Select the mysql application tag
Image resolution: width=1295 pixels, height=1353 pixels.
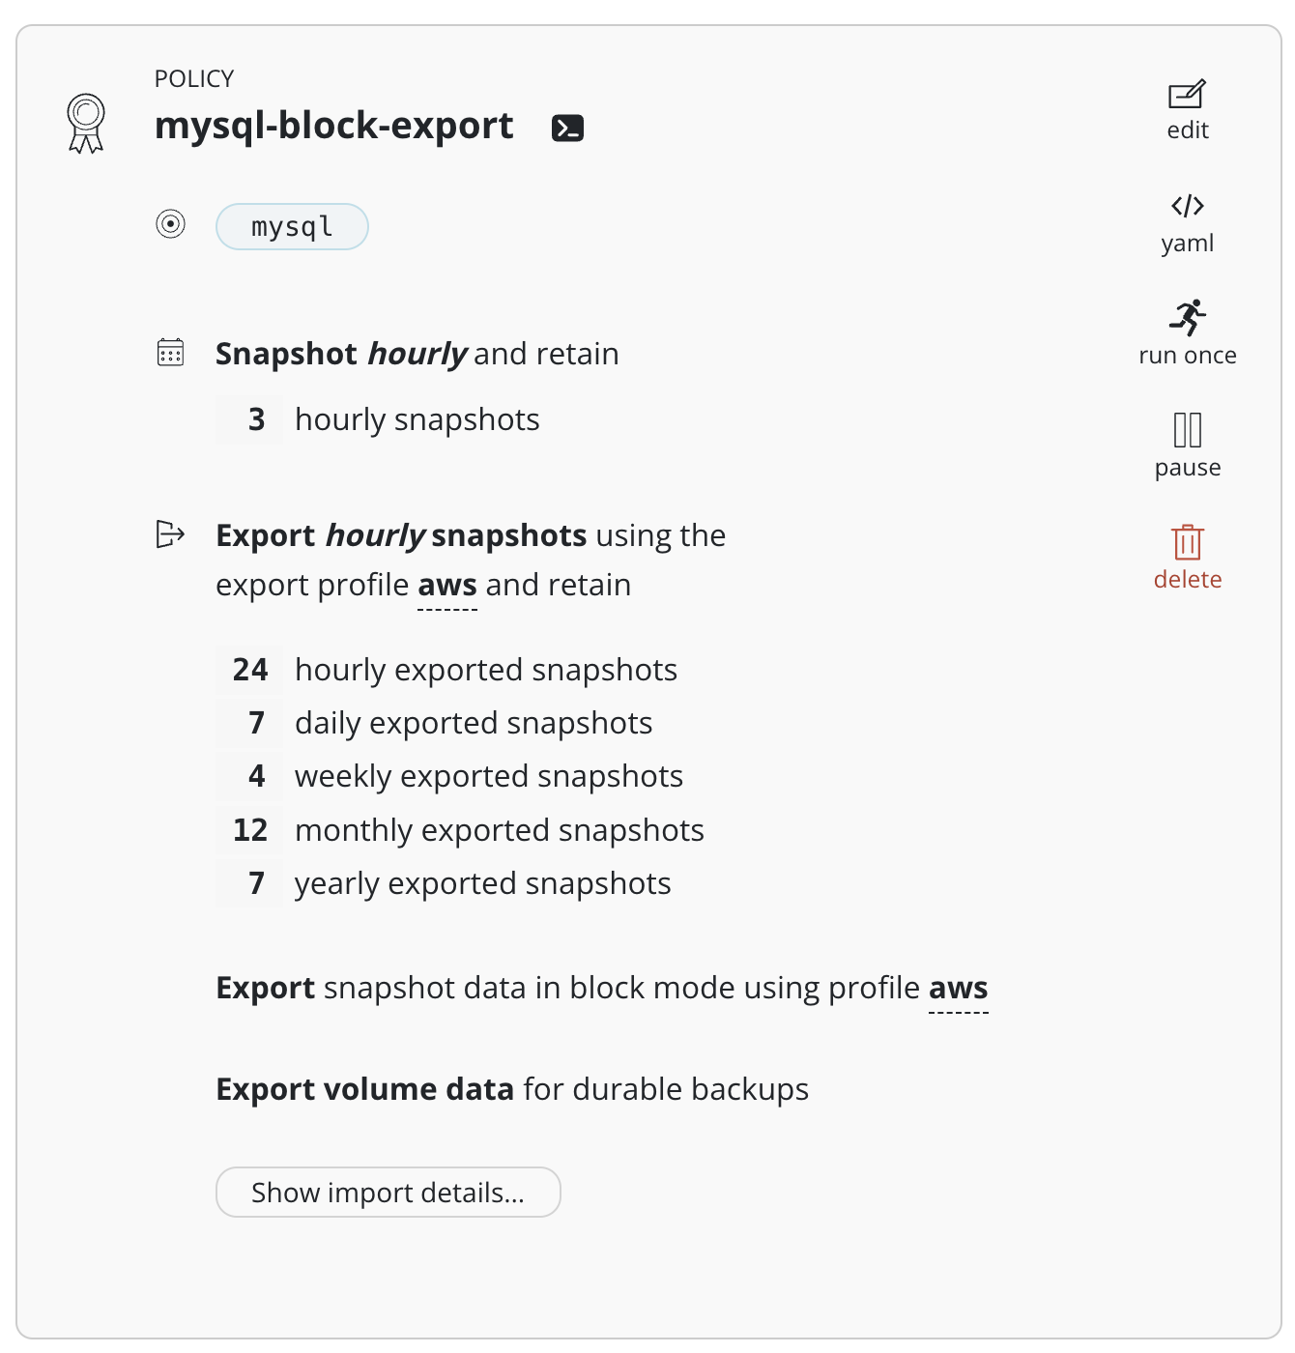pyautogui.click(x=292, y=226)
